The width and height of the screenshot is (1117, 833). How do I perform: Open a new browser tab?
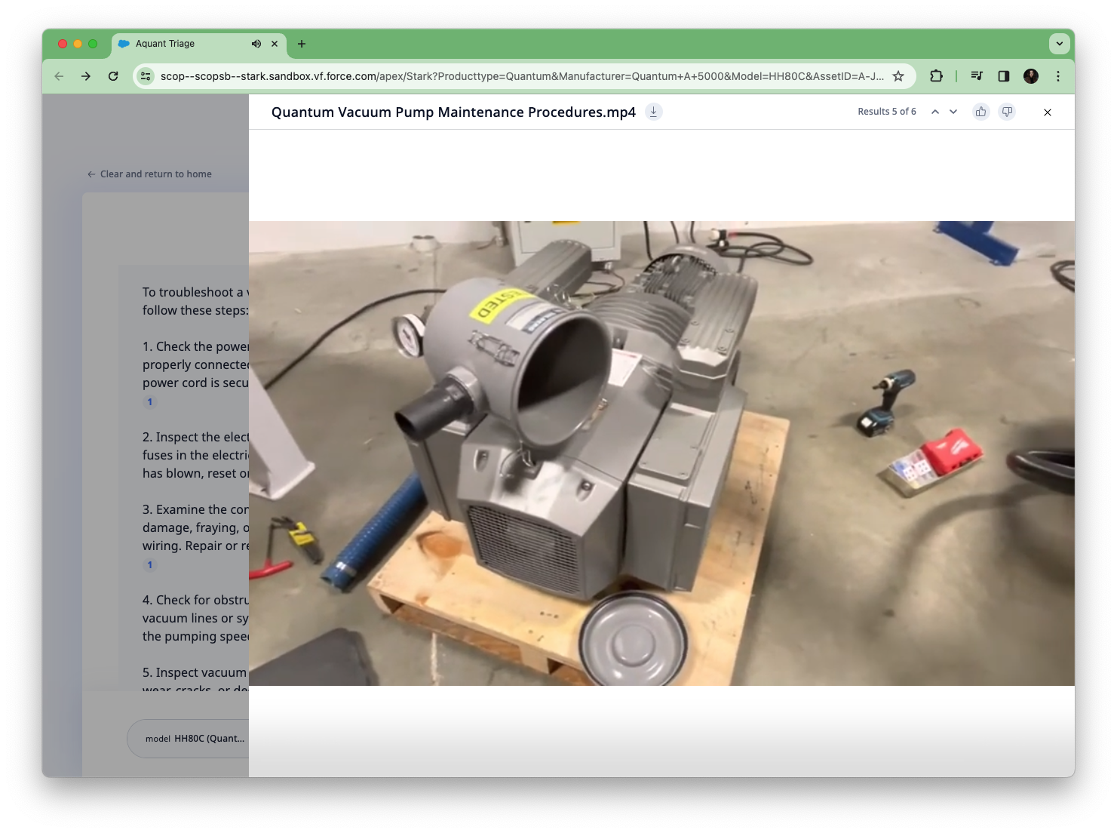point(302,44)
